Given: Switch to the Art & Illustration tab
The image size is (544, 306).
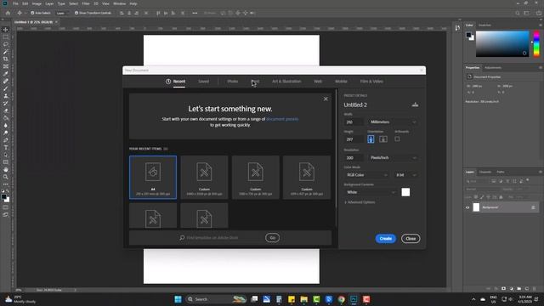Looking at the screenshot, I should tap(286, 82).
